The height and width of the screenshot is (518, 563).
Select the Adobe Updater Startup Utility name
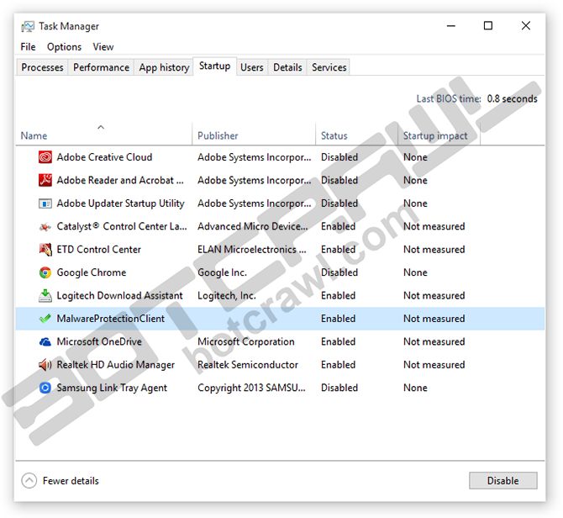click(x=121, y=203)
